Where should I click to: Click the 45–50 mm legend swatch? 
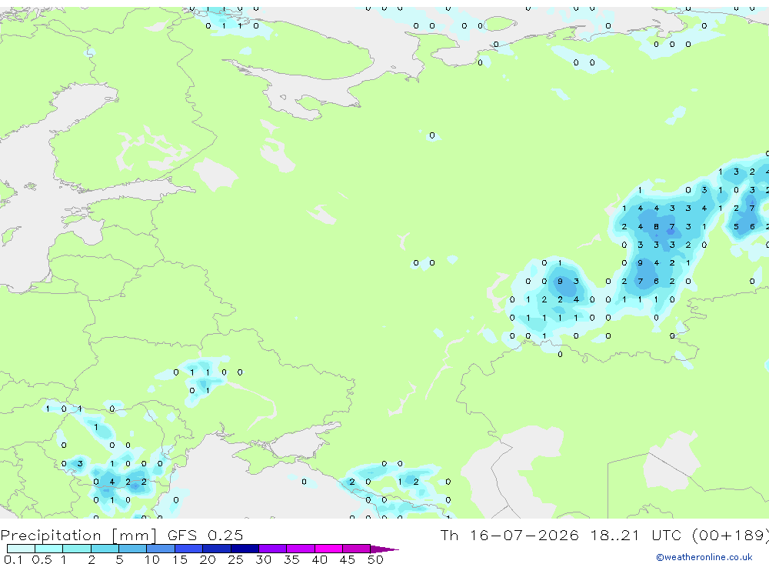[357, 549]
